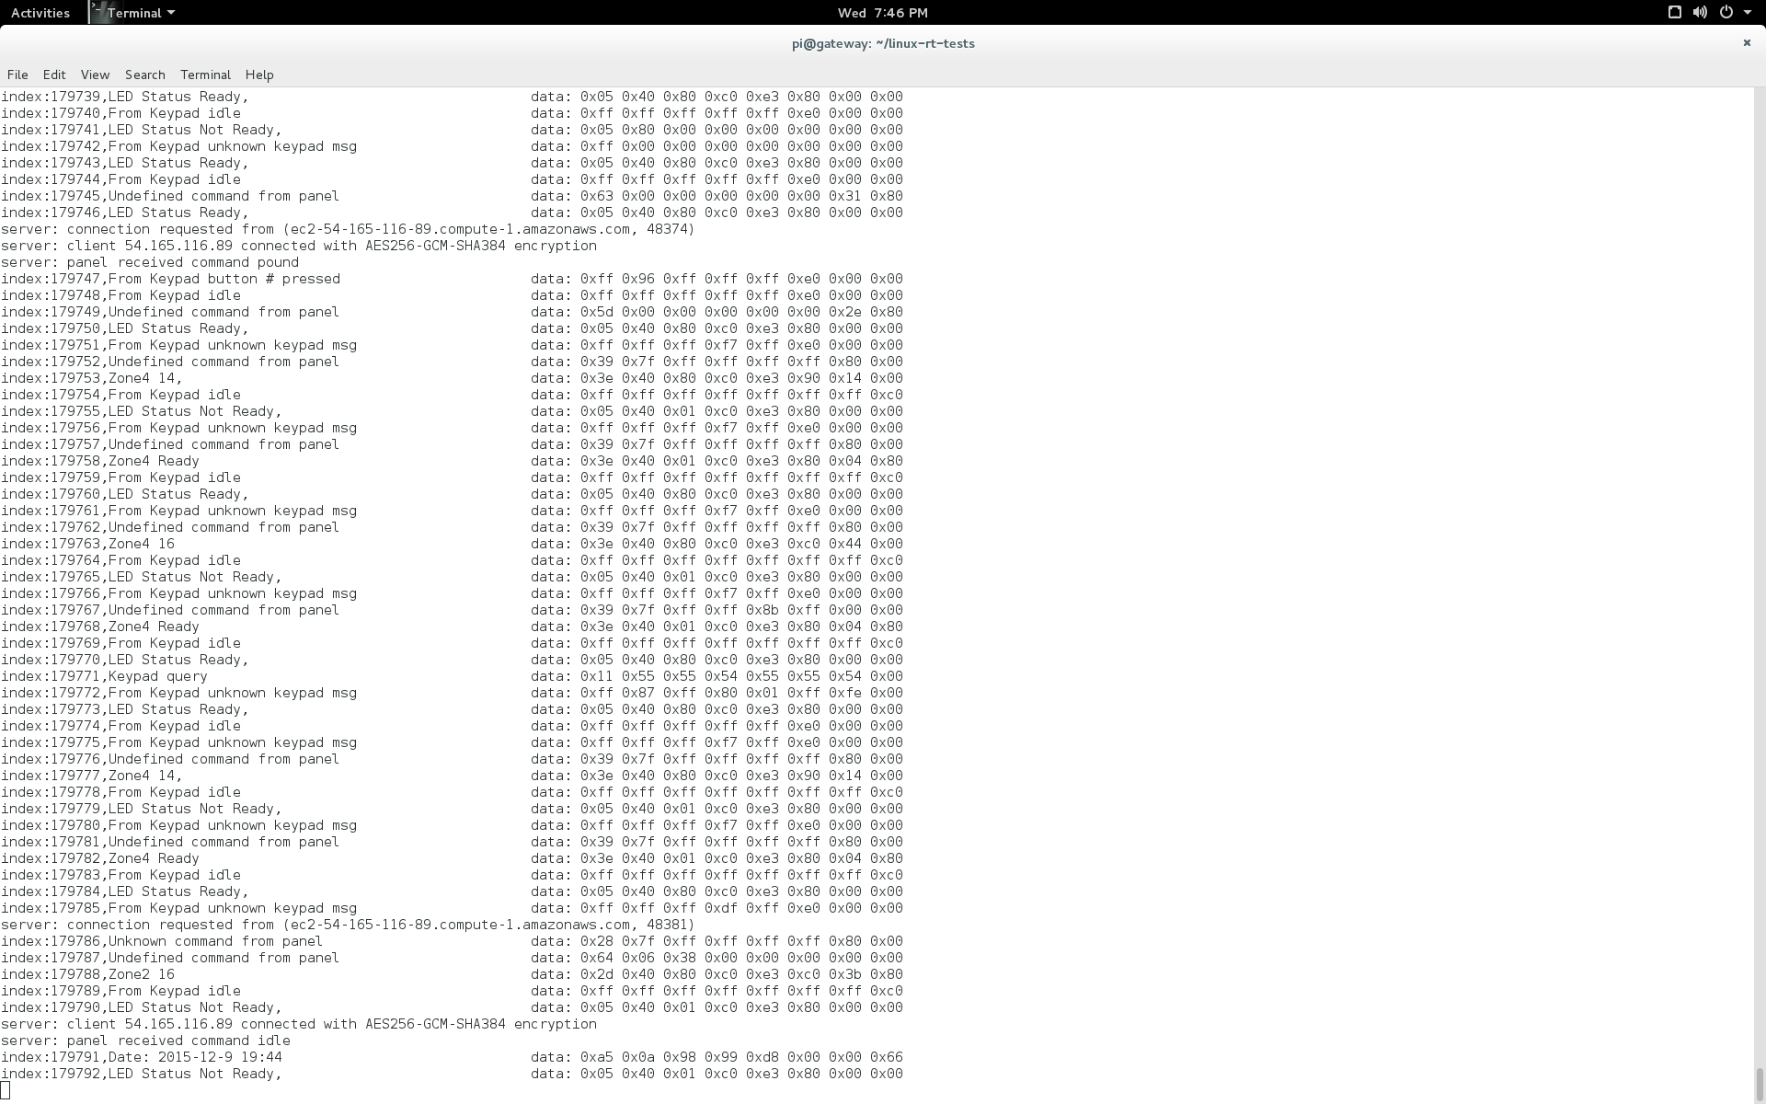The height and width of the screenshot is (1104, 1766).
Task: Click line index:179763 Zone4 16
Action: [x=452, y=544]
